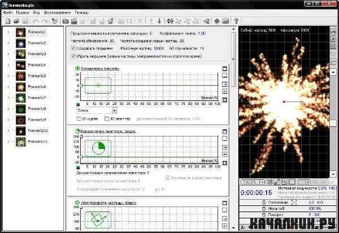Click the 0:00:00.15 timecode display
The width and height of the screenshot is (339, 233).
click(256, 192)
